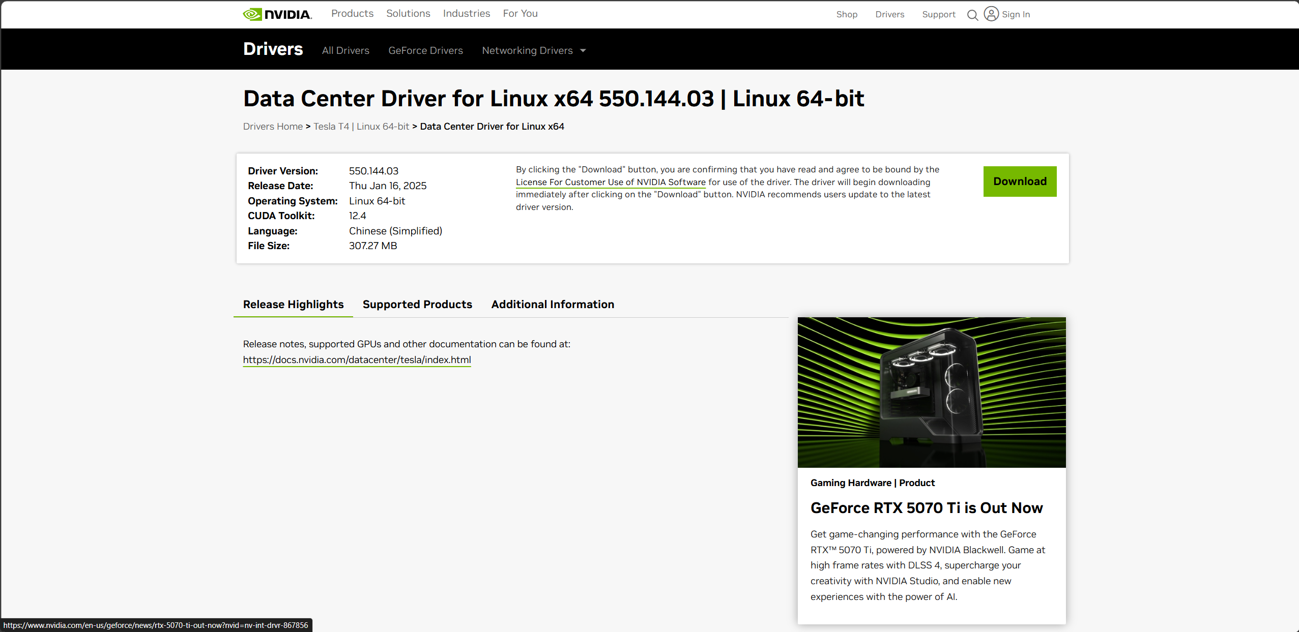Open Networking Drivers menu label
This screenshot has width=1299, height=632.
point(527,50)
